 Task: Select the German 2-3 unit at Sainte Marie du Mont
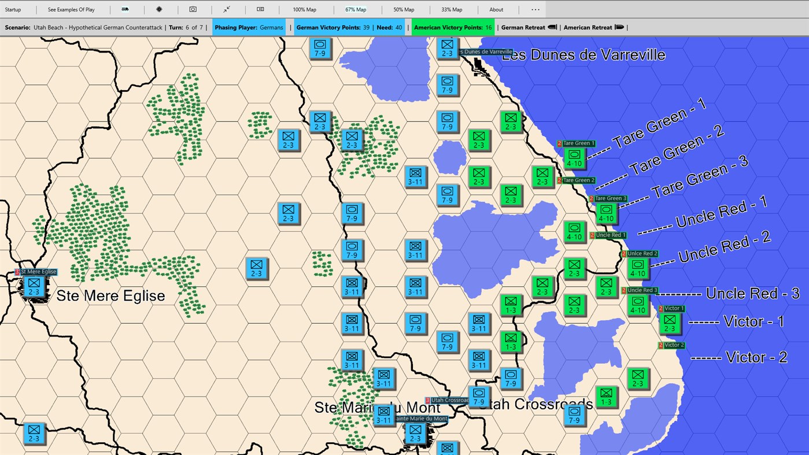415,433
